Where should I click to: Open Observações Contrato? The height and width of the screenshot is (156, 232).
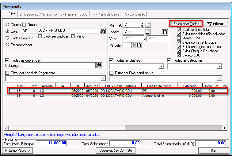[x=116, y=151]
